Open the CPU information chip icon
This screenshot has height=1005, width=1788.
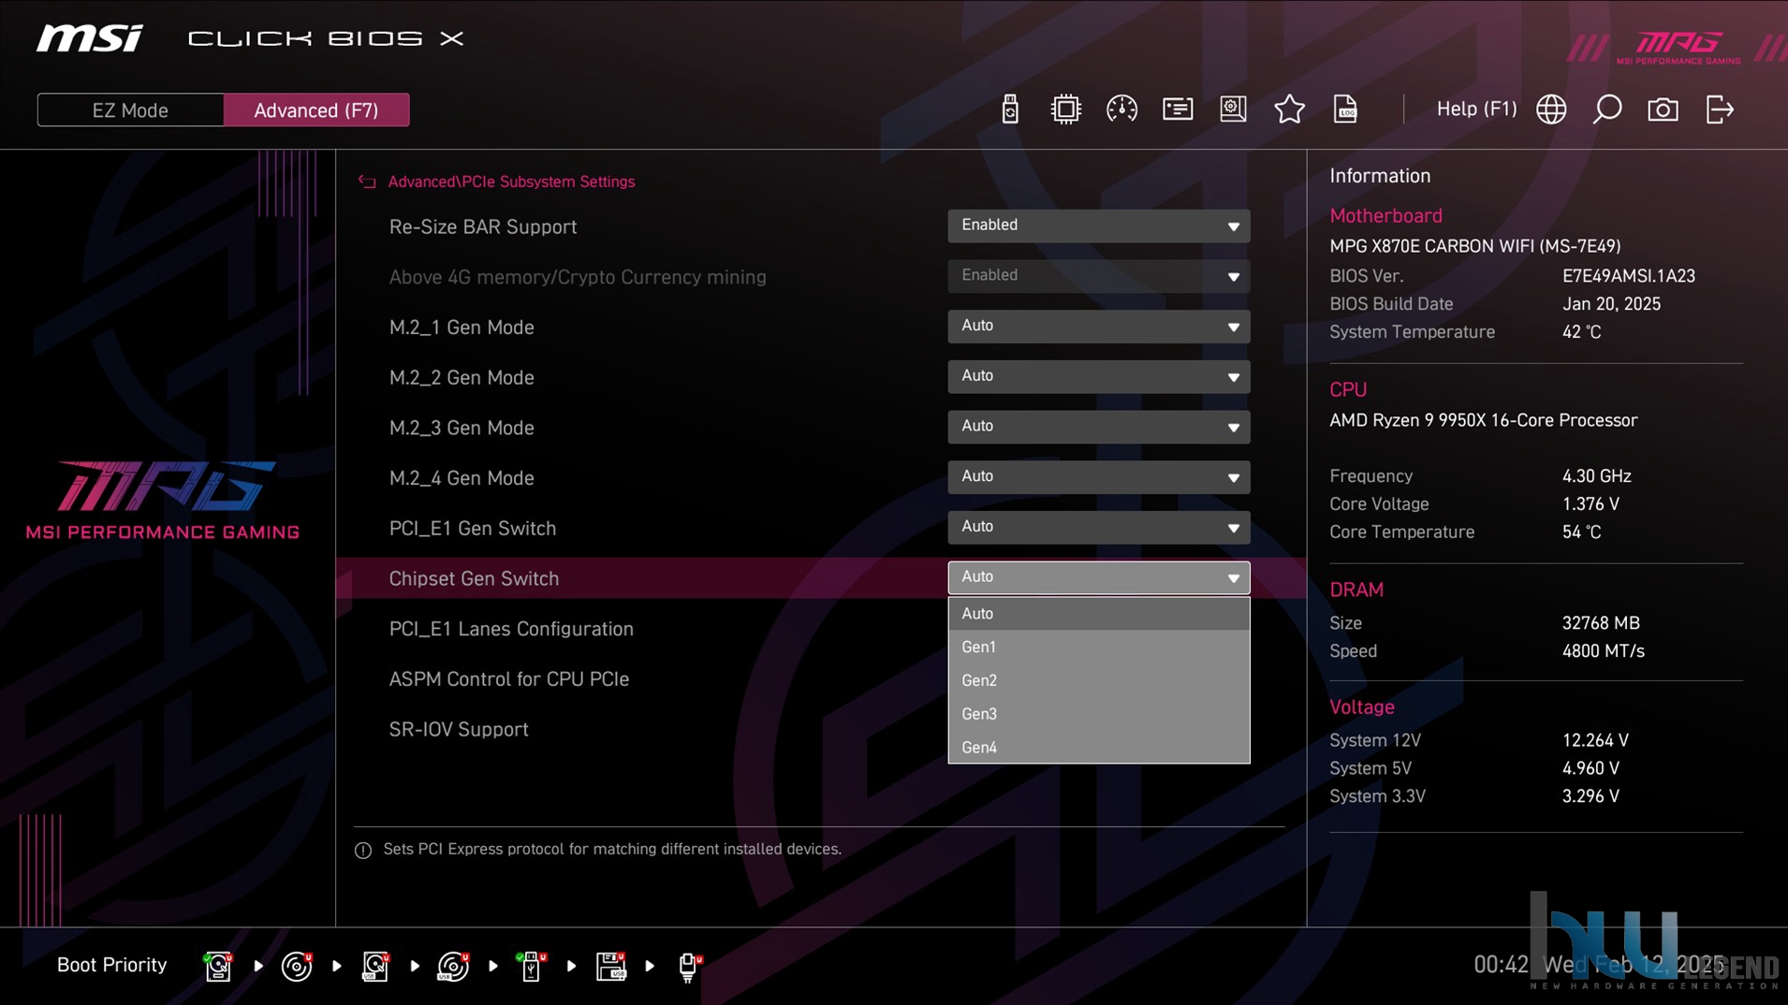click(1065, 109)
